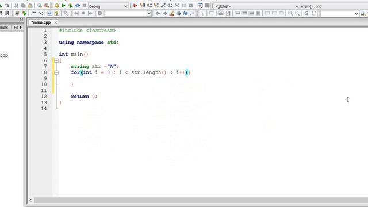Toggle the match case Aa option
Image resolution: width=368 pixels, height=207 pixels.
[x=185, y=13]
